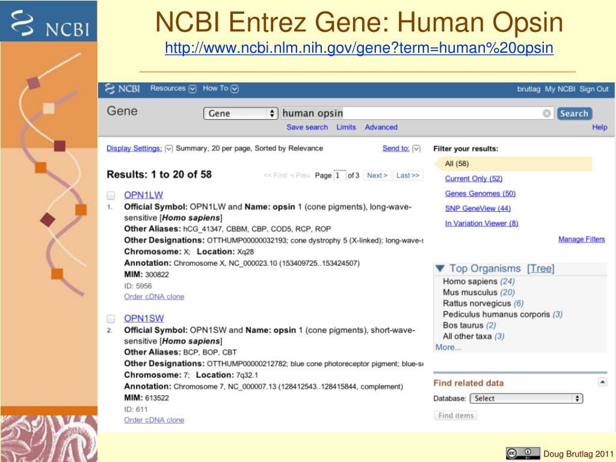Image resolution: width=616 pixels, height=462 pixels.
Task: Open the Advanced search link
Action: click(381, 128)
